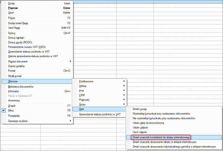
Task: Choose Zmień znacznik stosowanie indywidualnego cennika
Action: point(174,147)
